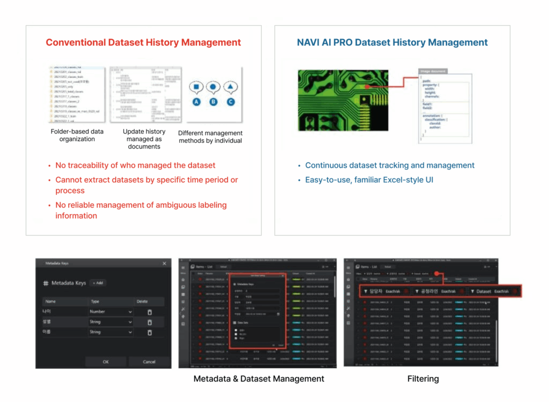This screenshot has width=549, height=402.
Task: Cancel the Metadata Keys dialog
Action: point(149,362)
